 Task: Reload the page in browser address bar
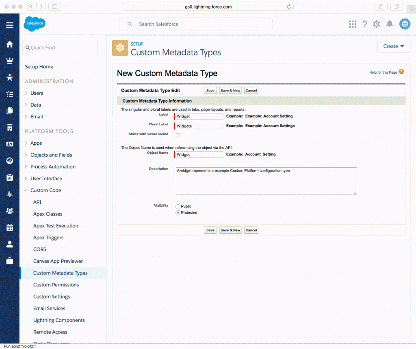coord(289,7)
